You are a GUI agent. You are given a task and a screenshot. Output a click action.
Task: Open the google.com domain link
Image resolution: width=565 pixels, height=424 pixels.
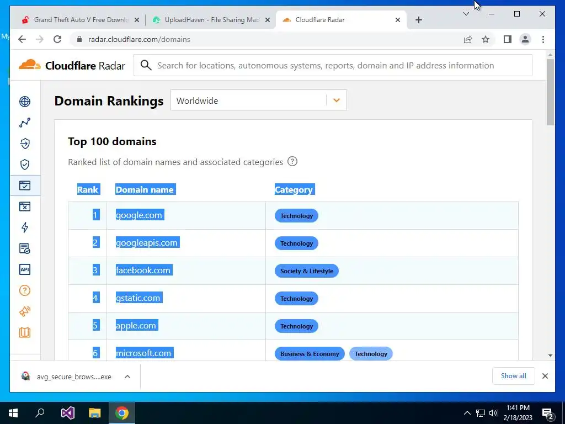coord(139,215)
